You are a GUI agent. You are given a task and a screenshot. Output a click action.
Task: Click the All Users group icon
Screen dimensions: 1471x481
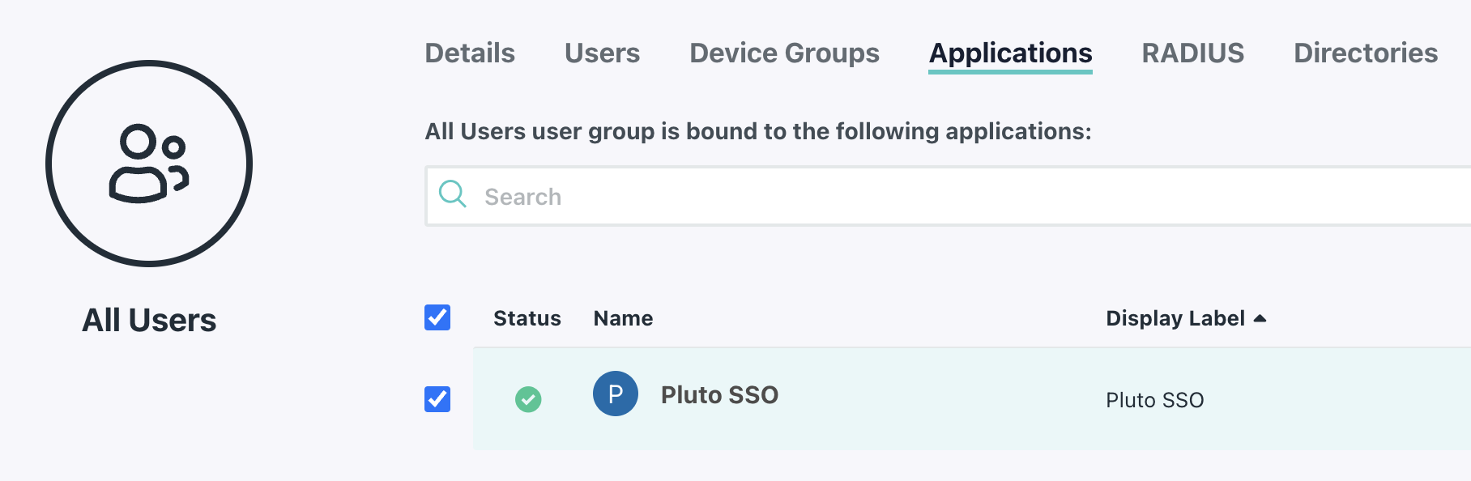pos(149,164)
